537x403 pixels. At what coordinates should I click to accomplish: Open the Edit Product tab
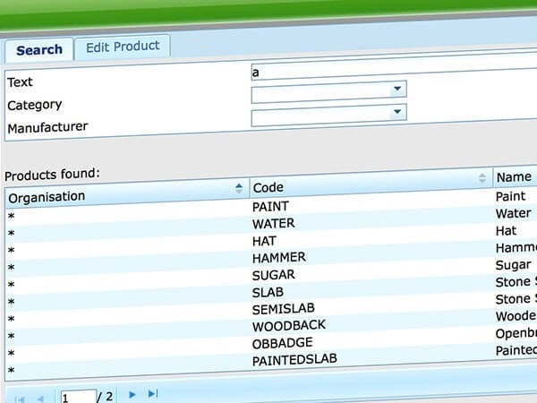click(123, 47)
